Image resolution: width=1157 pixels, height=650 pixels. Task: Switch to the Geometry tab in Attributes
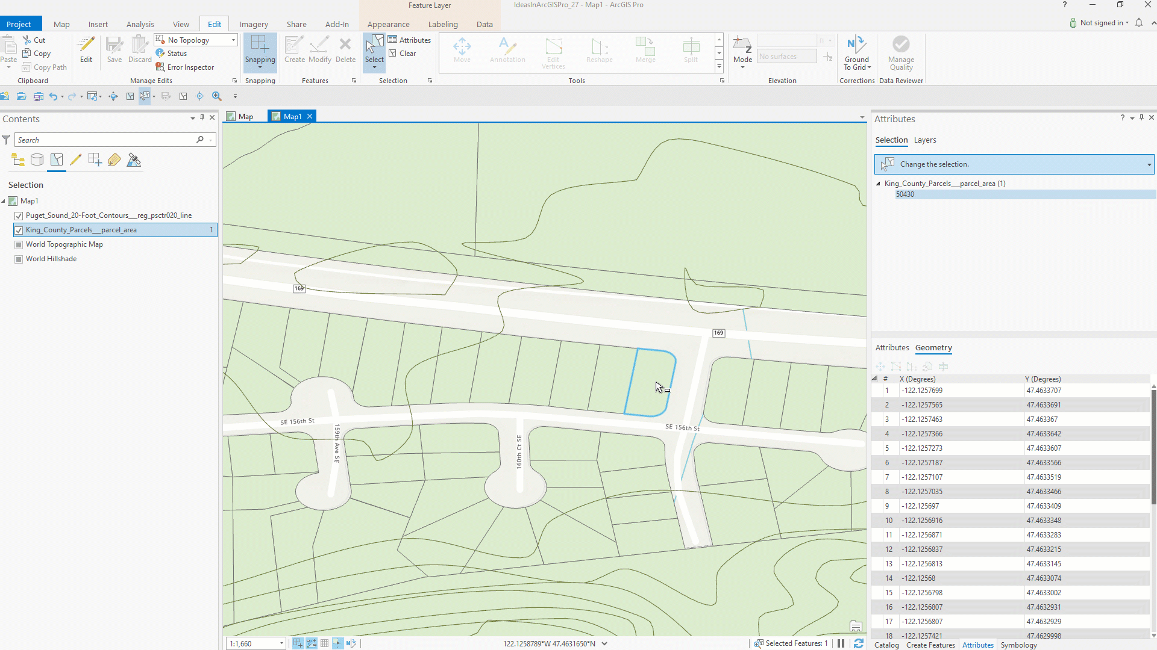point(933,348)
